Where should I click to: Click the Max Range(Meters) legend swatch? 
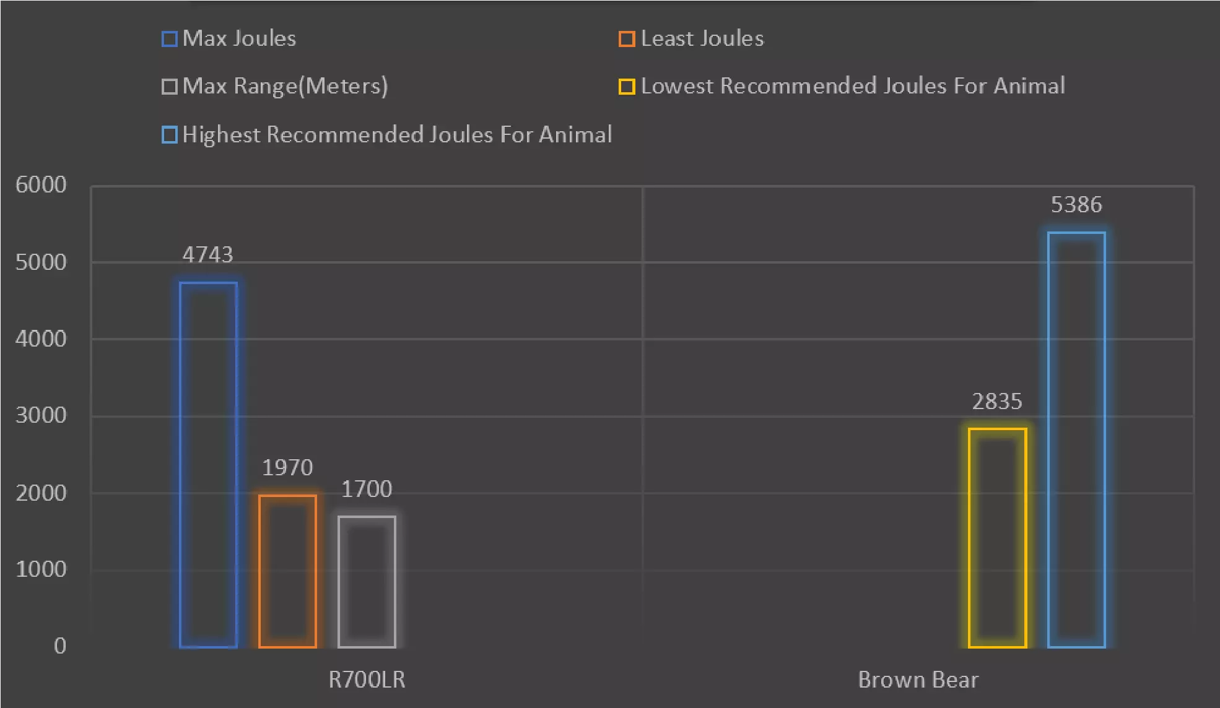click(169, 87)
